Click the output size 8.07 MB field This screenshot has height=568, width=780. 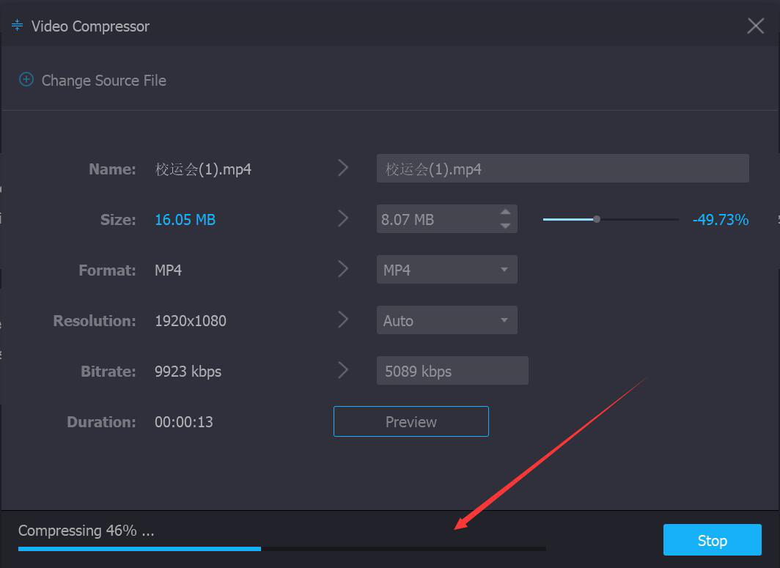point(435,219)
